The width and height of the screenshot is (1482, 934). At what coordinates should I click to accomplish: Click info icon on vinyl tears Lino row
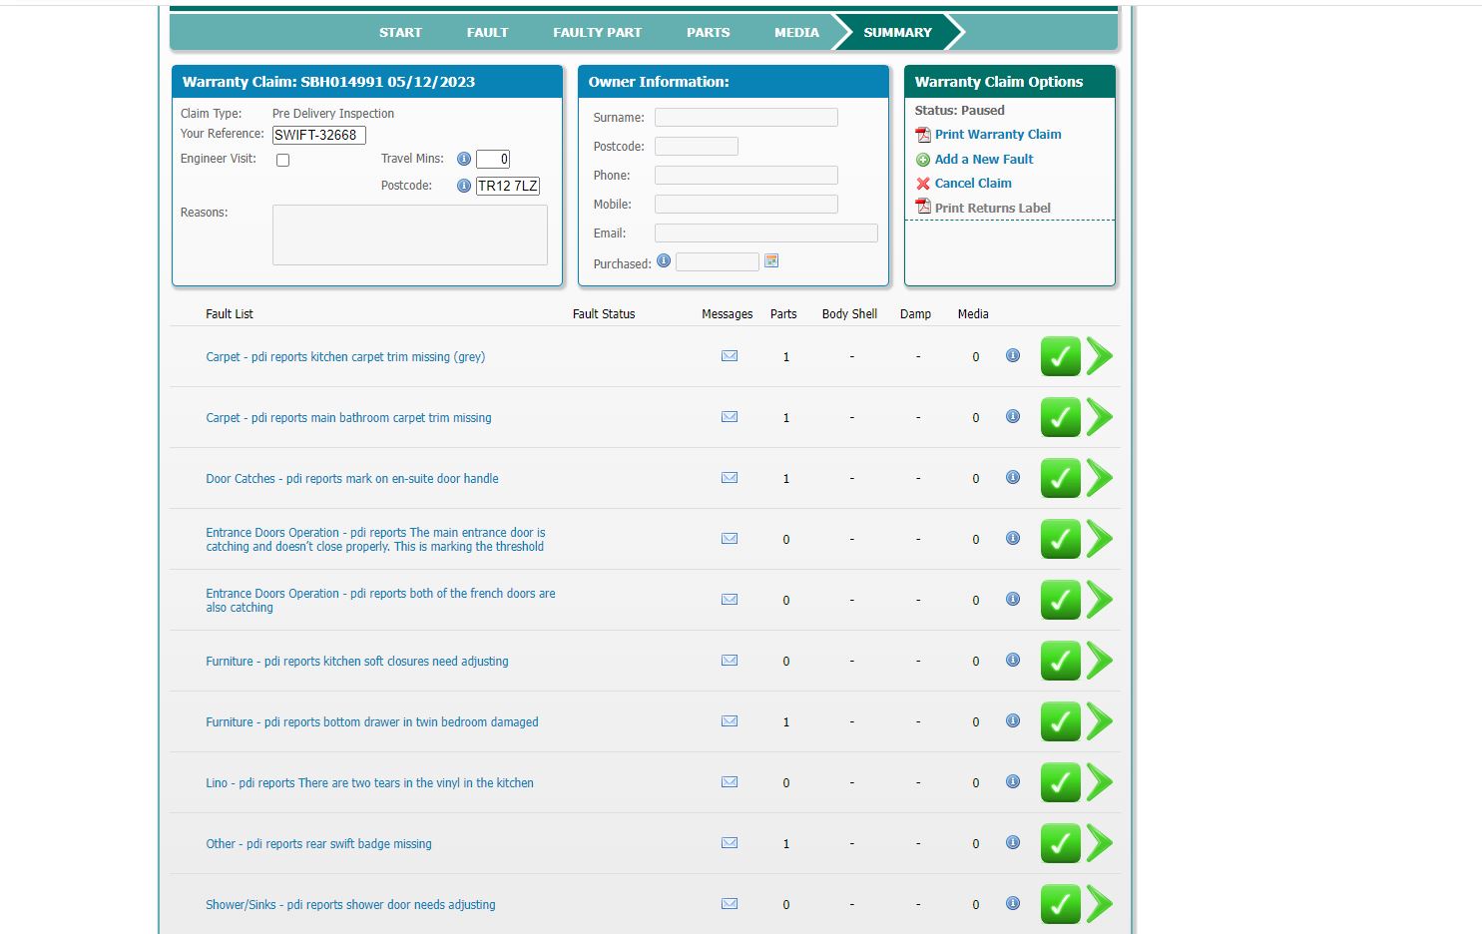tap(1013, 781)
